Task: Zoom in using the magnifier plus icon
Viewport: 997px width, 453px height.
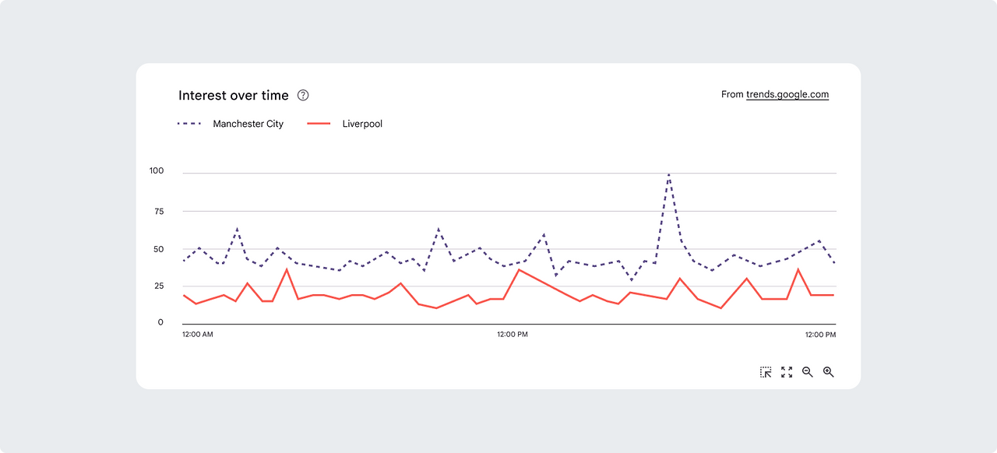Action: tap(829, 372)
